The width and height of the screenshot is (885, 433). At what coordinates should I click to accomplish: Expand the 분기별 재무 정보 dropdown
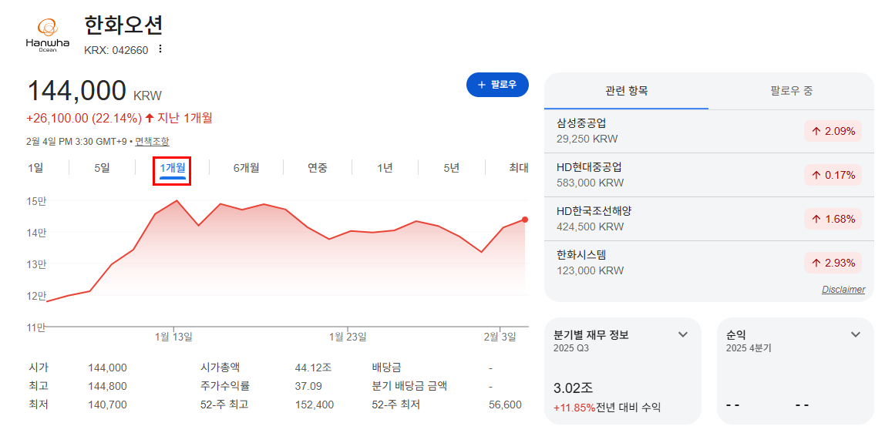pos(683,335)
